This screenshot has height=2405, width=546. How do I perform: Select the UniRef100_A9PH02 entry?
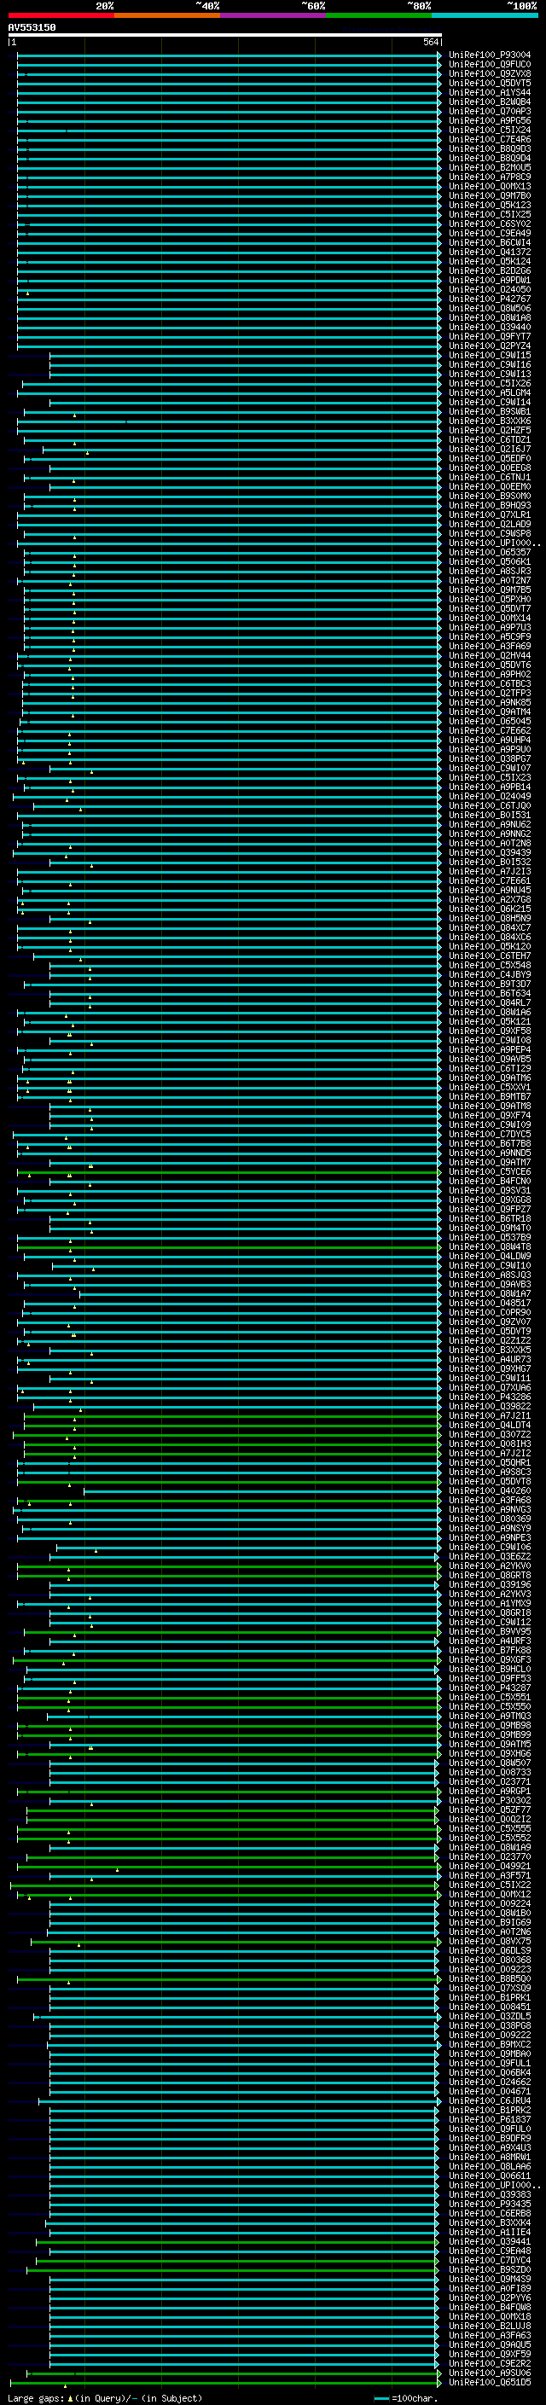point(490,674)
